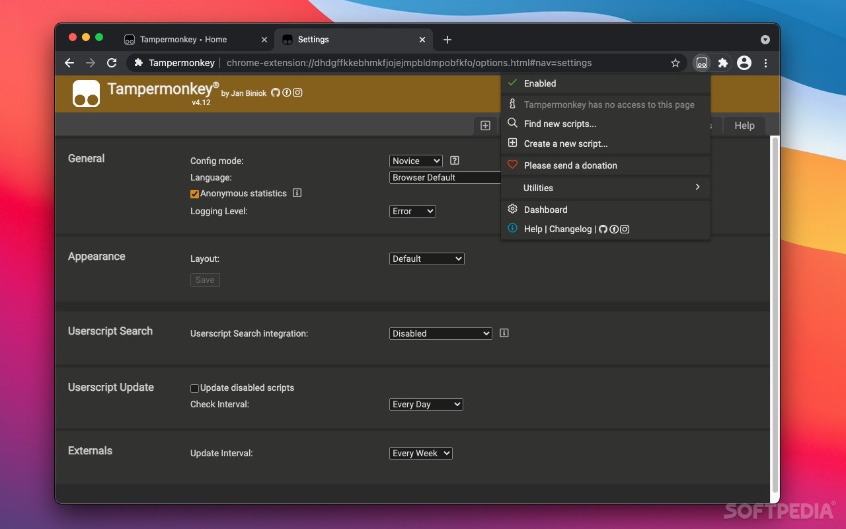
Task: Open a new browser tab with plus
Action: pos(447,40)
